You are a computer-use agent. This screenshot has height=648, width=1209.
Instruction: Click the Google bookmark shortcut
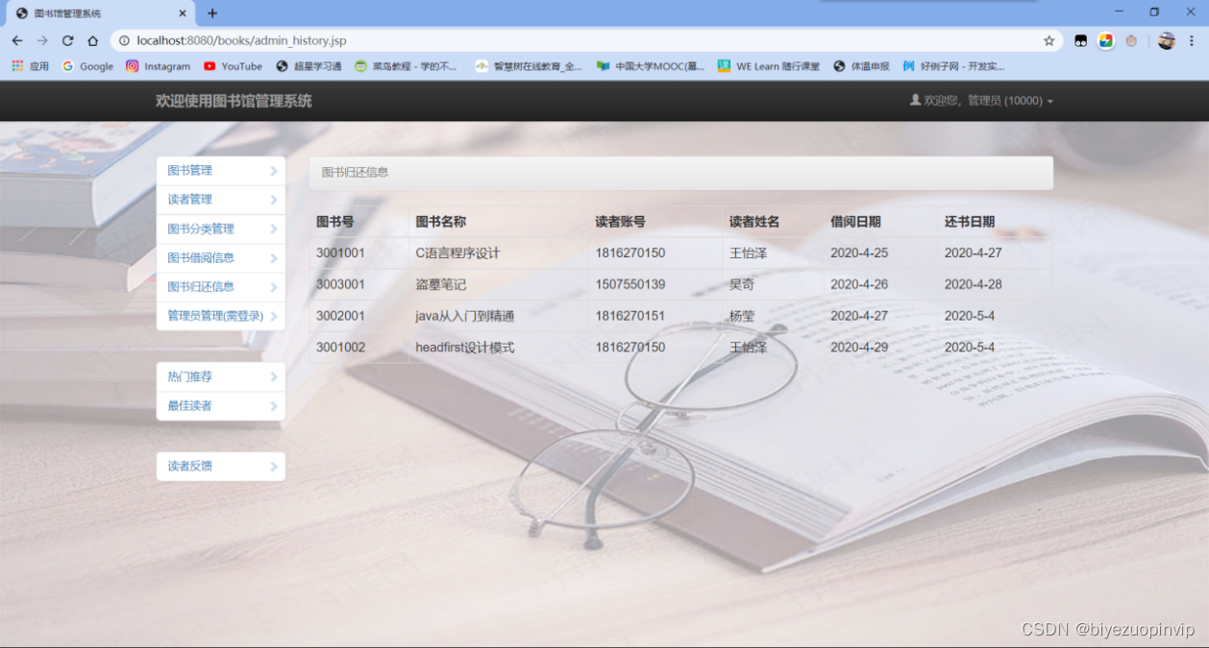(x=86, y=66)
